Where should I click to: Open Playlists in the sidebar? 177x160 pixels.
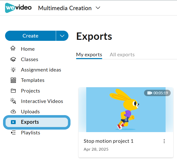[30, 133]
